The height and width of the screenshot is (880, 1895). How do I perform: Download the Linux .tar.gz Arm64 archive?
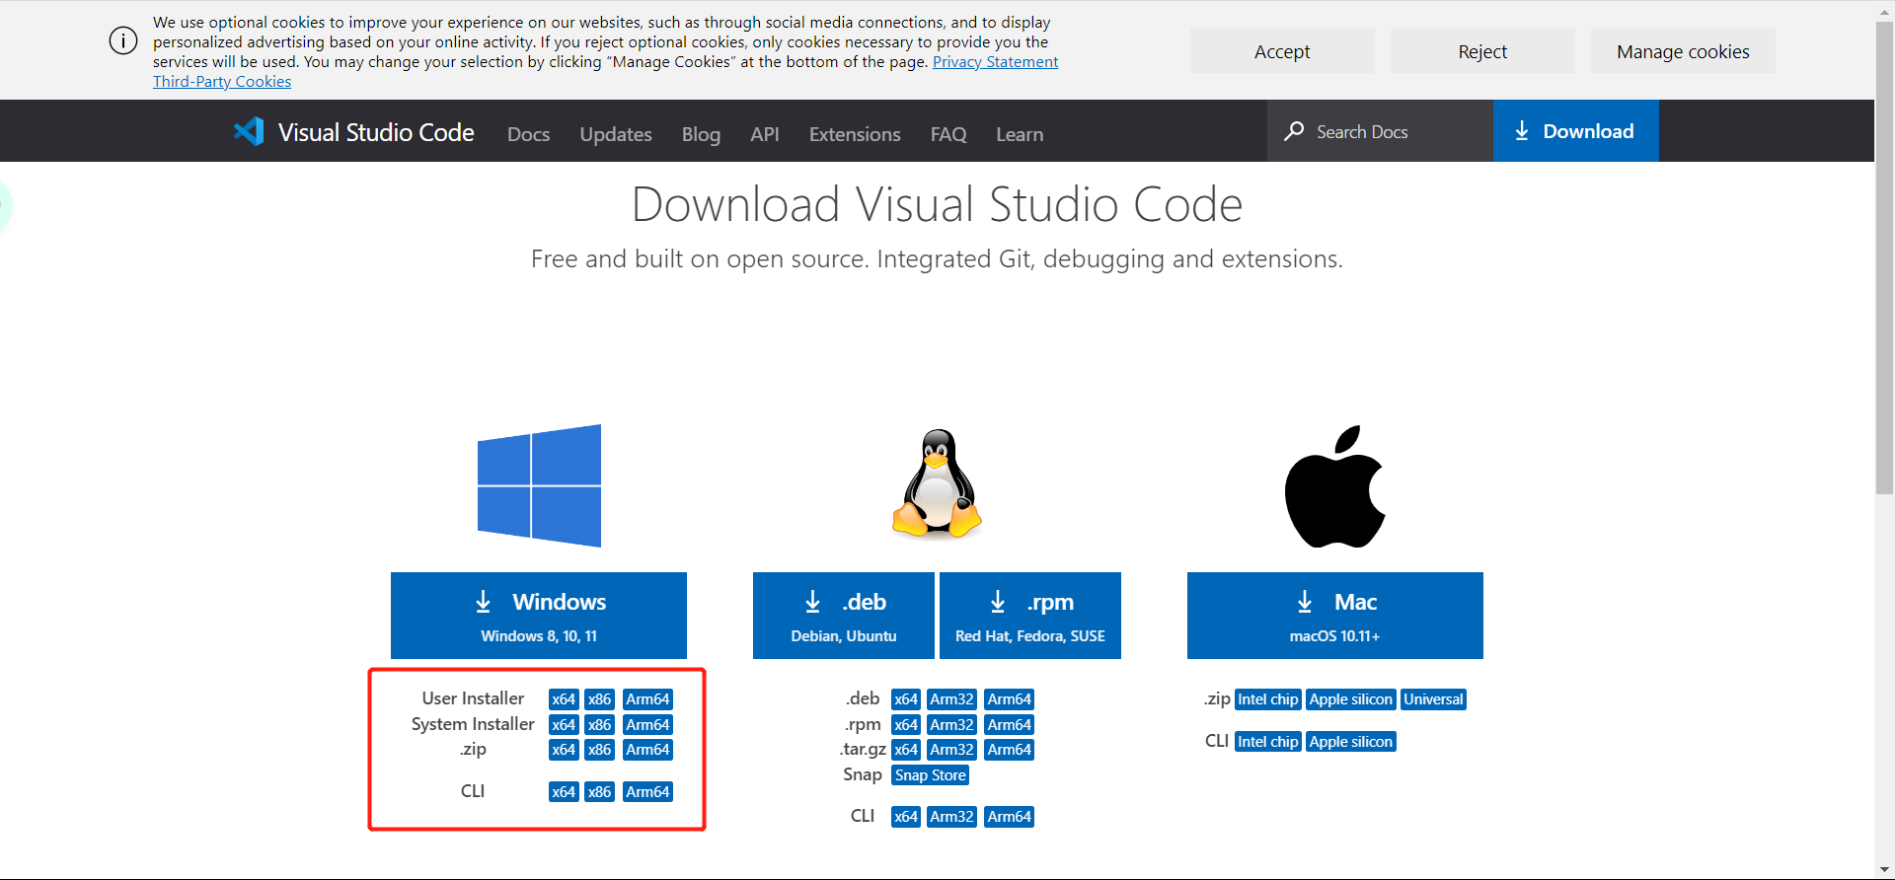pyautogui.click(x=1010, y=750)
